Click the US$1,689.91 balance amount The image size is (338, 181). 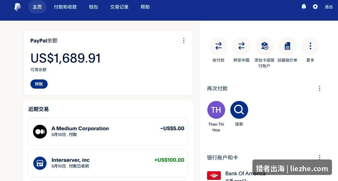pos(65,58)
